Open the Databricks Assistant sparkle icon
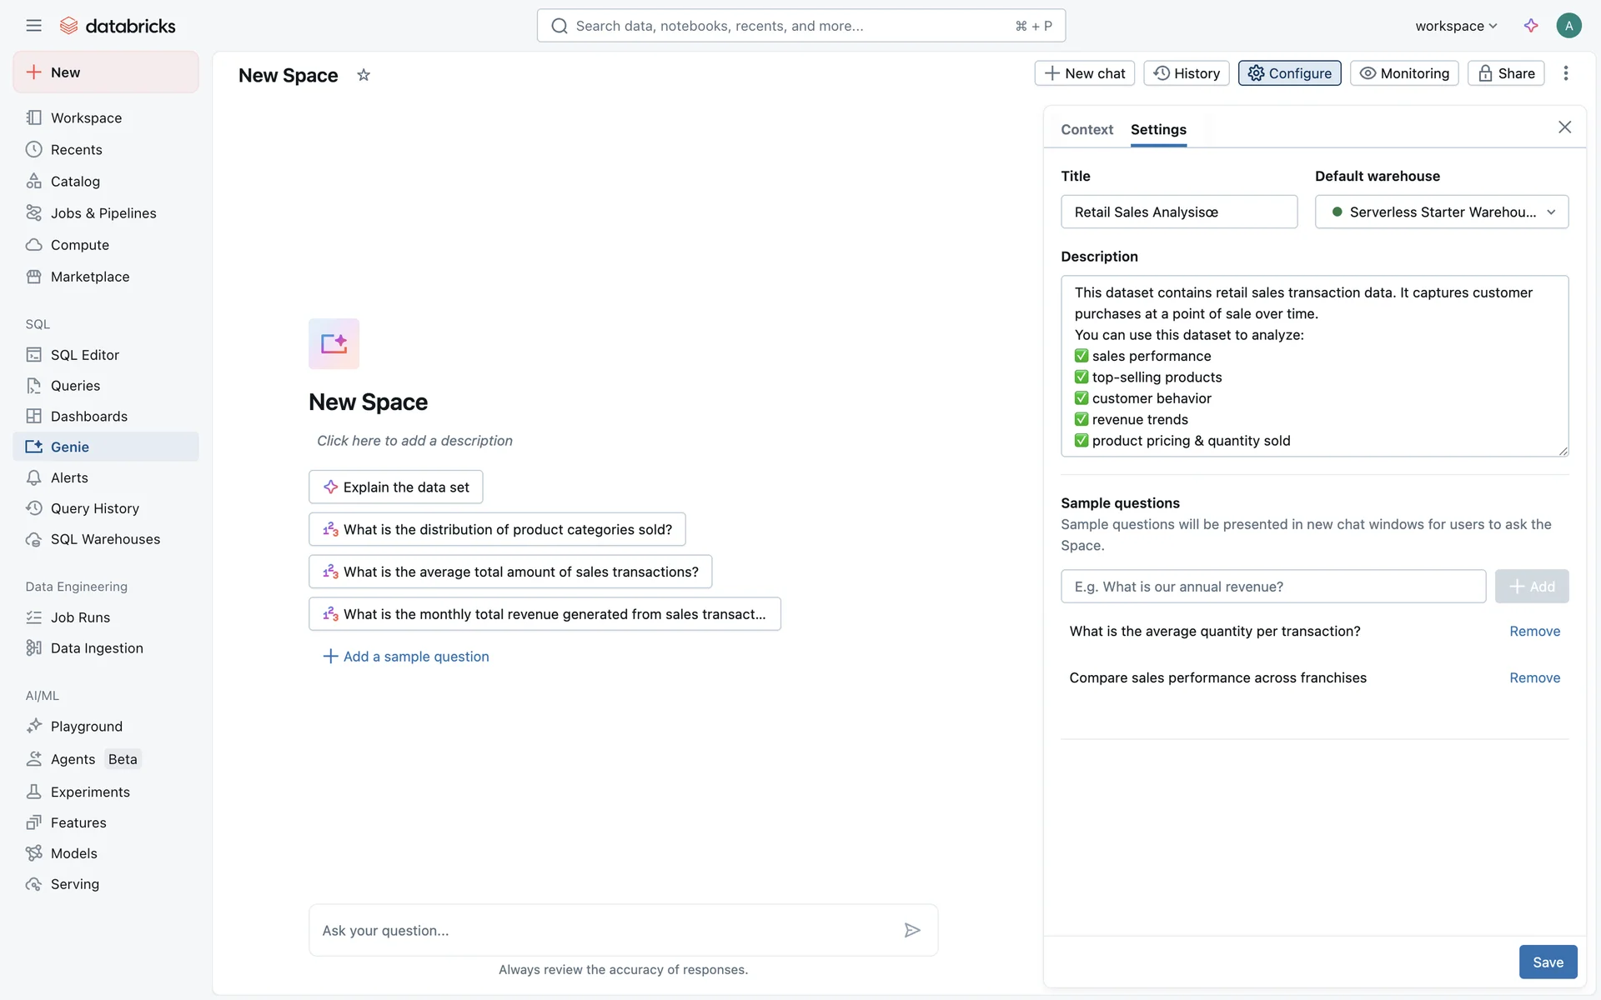This screenshot has height=1000, width=1601. 1531,26
